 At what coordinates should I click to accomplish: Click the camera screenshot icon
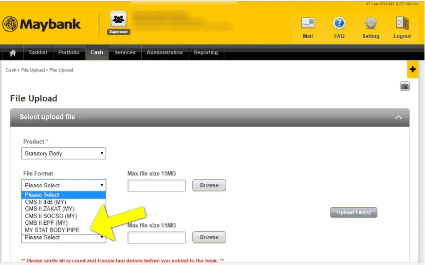tap(405, 86)
